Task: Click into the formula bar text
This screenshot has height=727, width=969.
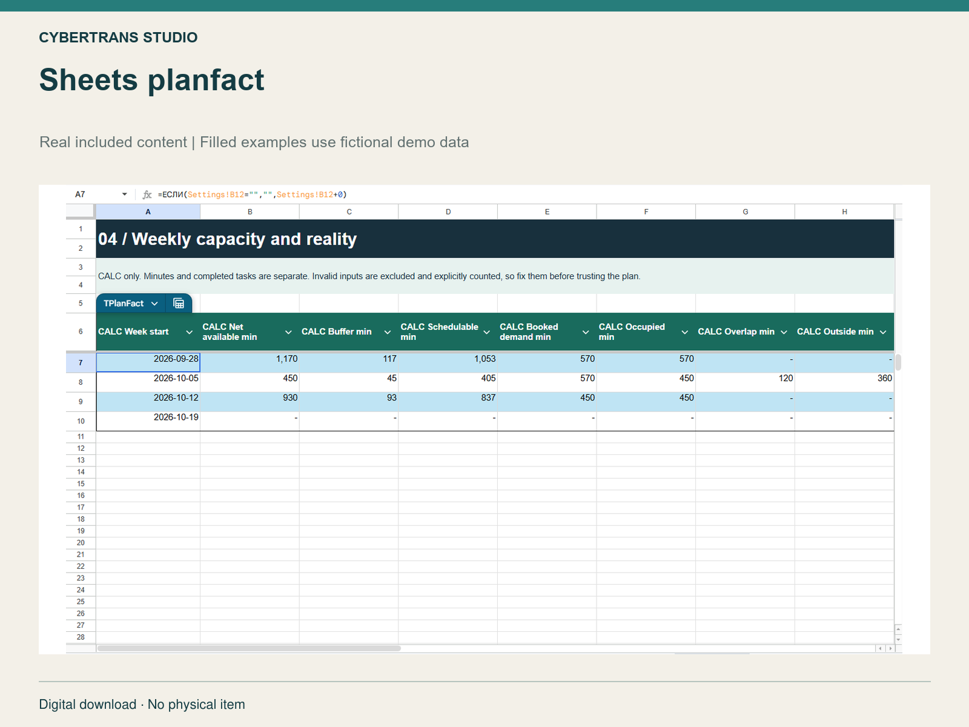Action: pos(252,194)
